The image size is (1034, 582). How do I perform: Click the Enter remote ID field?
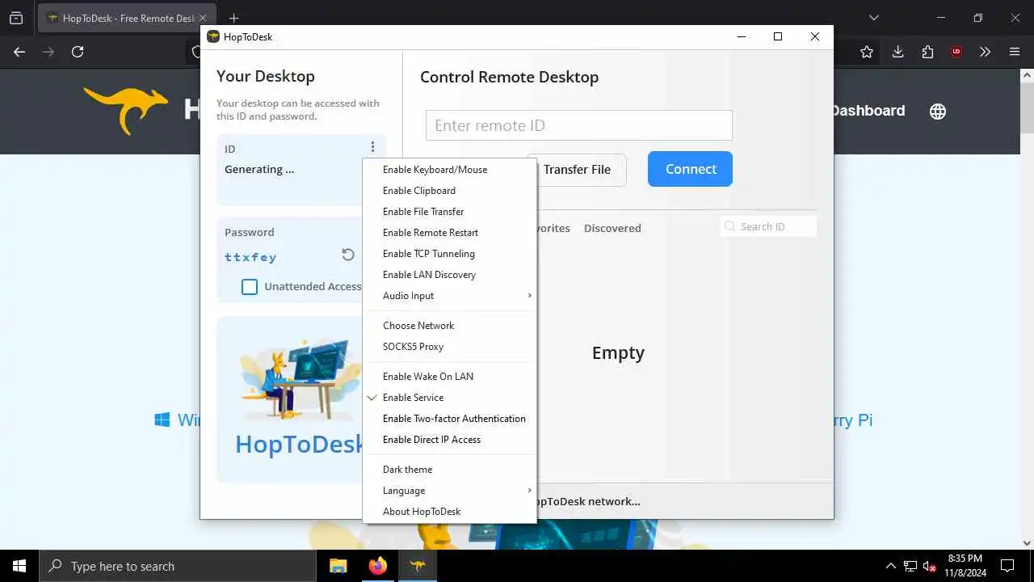pyautogui.click(x=579, y=125)
